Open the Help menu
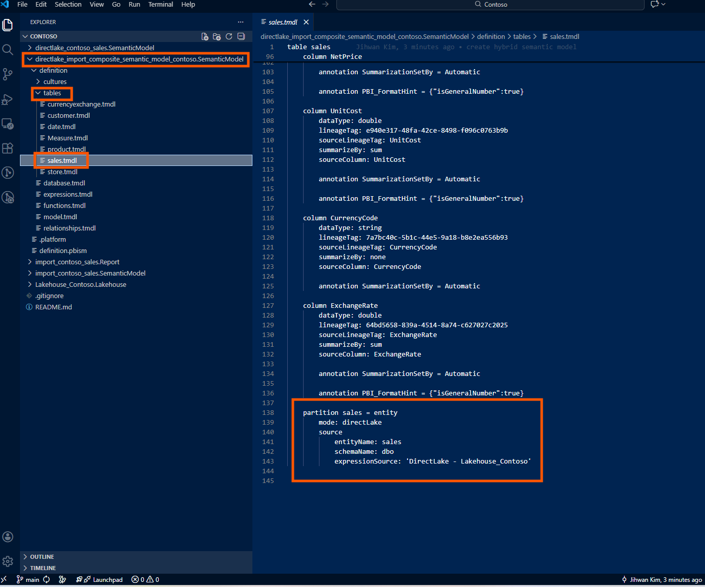Image resolution: width=705 pixels, height=587 pixels. click(x=188, y=4)
